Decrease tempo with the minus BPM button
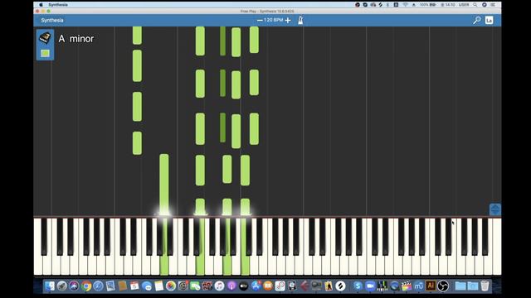Viewport: 531px width, 298px height. (x=260, y=20)
